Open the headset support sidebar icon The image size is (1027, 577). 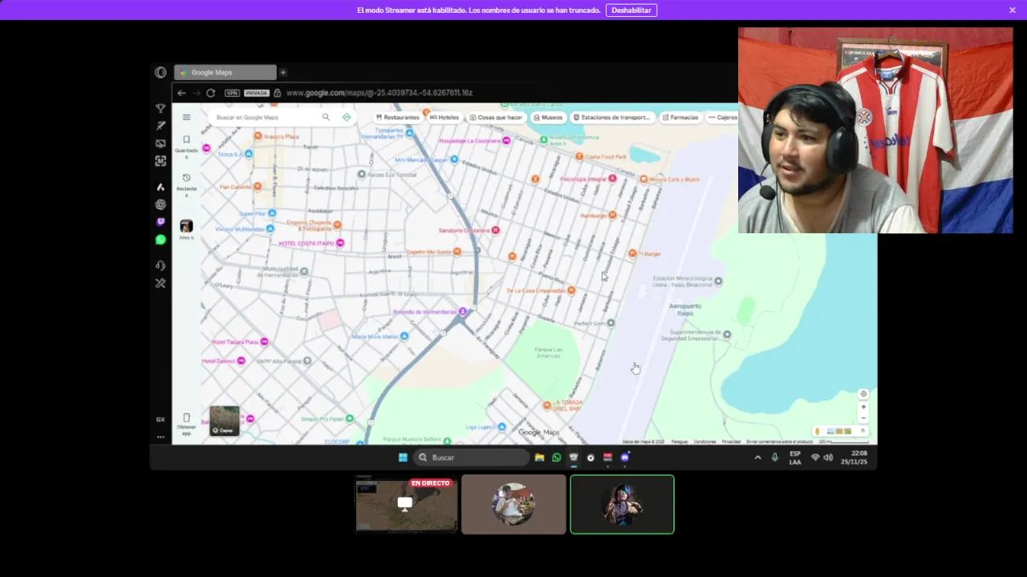coord(160,265)
